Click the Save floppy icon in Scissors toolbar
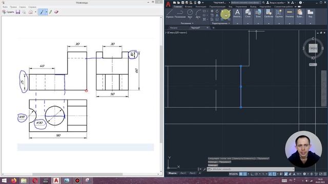 click(x=18, y=12)
